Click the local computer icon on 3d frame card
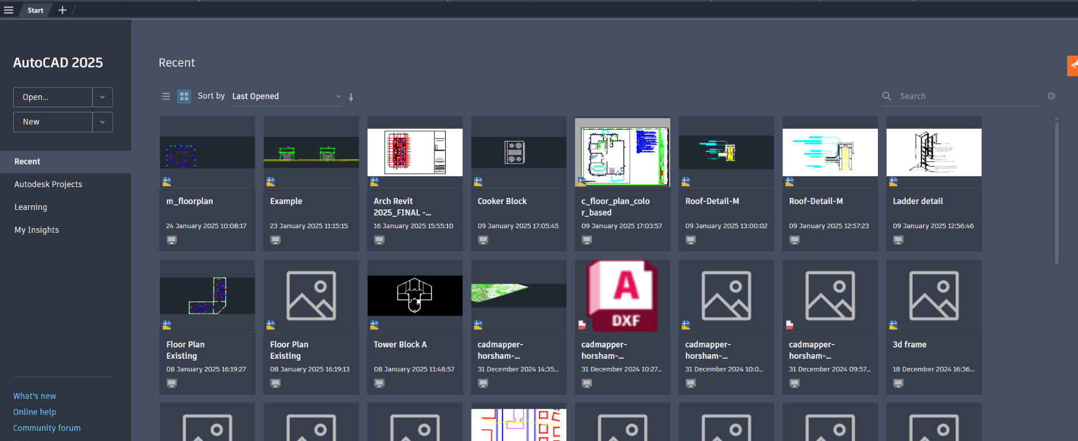 click(x=899, y=383)
